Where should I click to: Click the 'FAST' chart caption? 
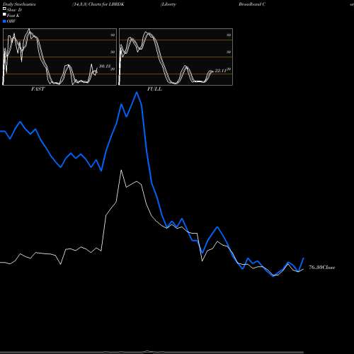pos(38,89)
